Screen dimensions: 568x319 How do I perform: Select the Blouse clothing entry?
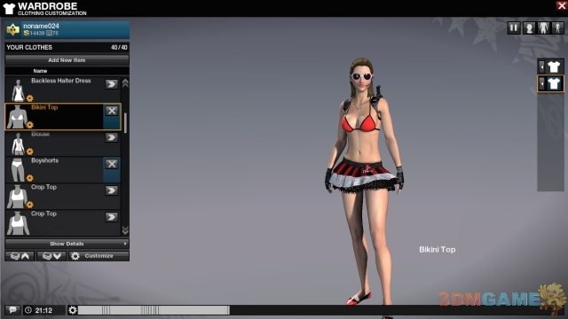point(62,144)
